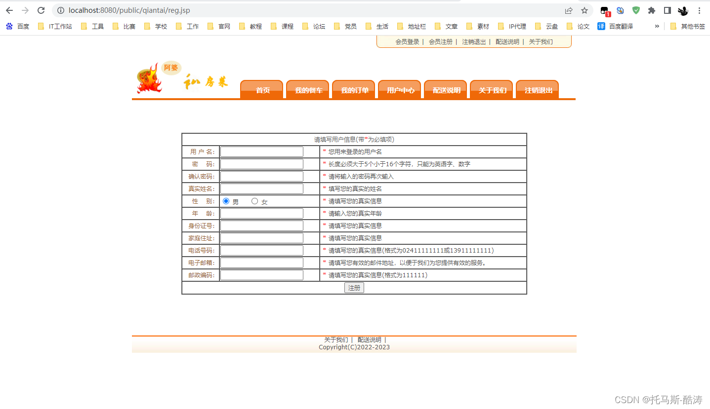
Task: Open Chrome's three-dot menu
Action: point(699,10)
